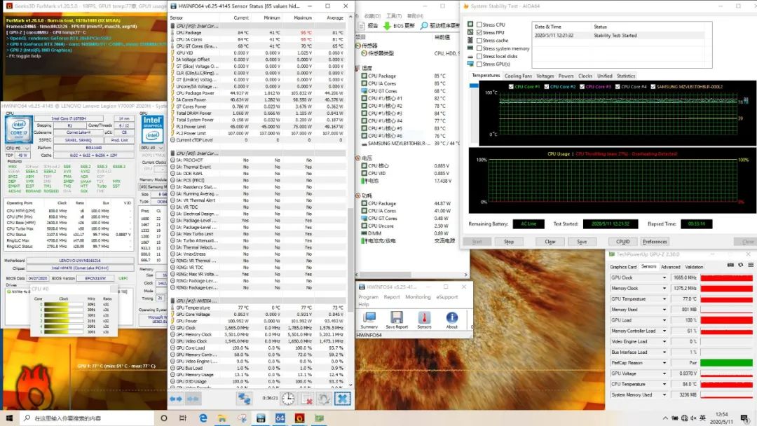This screenshot has width=757, height=426.
Task: Switch to the Statistics tab in AIDA64
Action: coord(626,76)
